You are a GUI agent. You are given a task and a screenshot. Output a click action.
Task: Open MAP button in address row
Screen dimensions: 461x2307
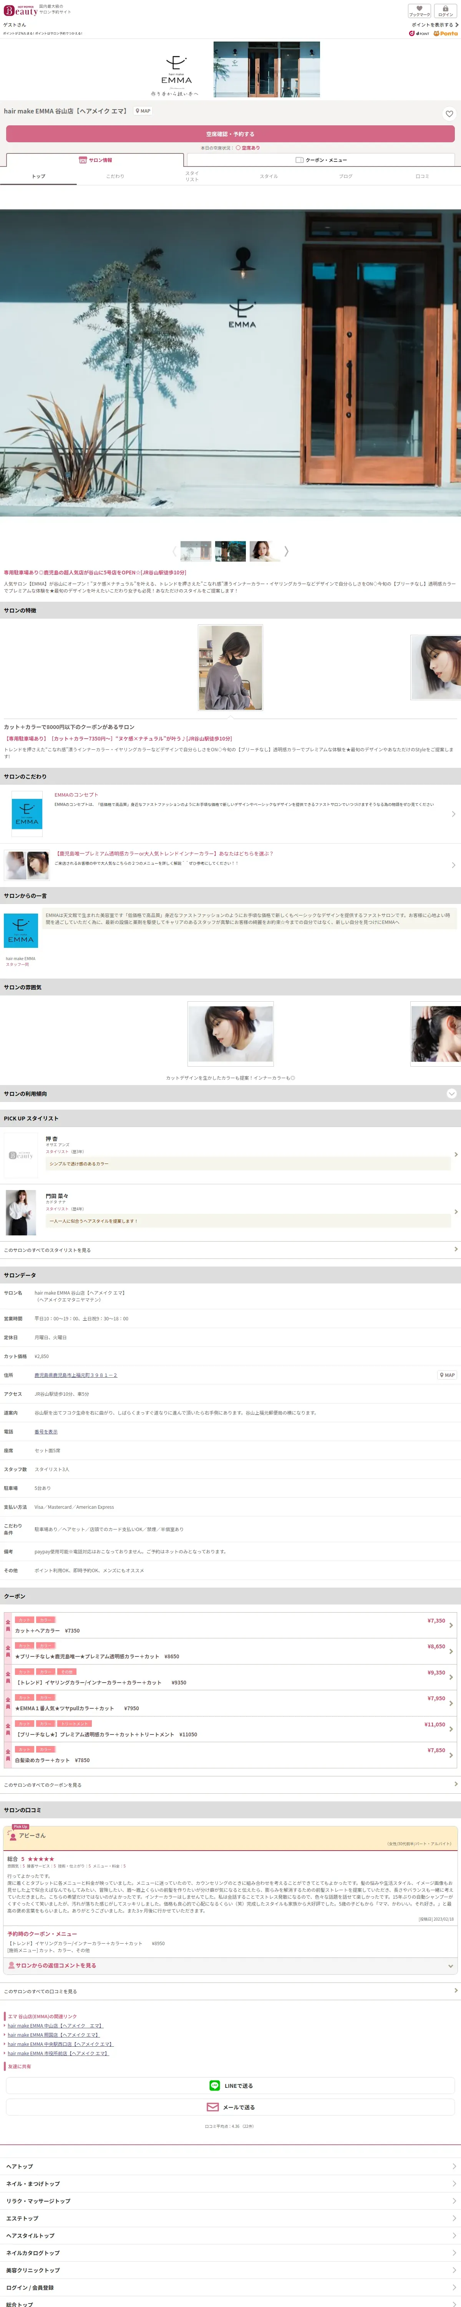point(447,1375)
